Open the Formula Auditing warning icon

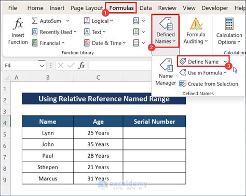pyautogui.click(x=196, y=24)
